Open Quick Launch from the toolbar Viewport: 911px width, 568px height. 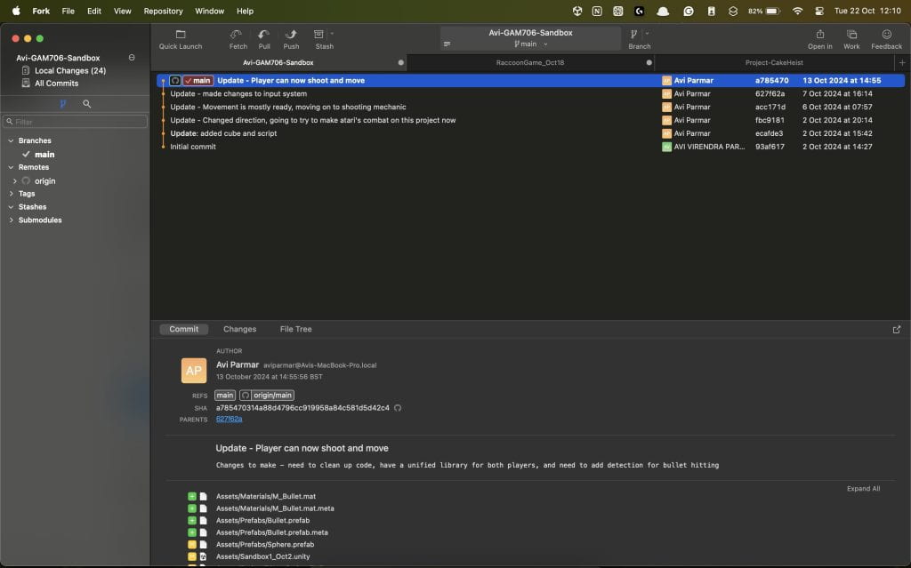[181, 35]
